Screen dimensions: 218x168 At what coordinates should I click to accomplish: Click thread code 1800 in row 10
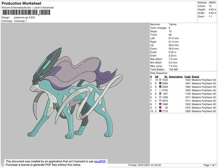point(188,111)
